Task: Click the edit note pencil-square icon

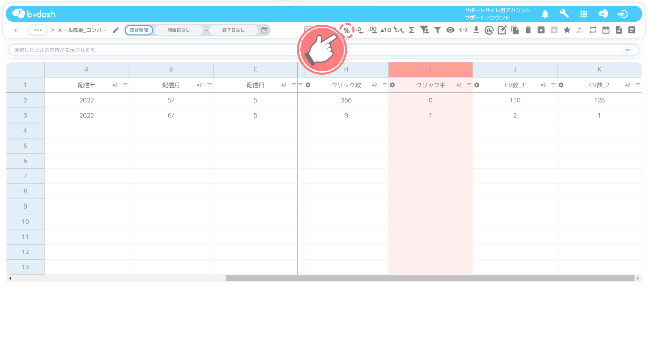Action: (x=502, y=30)
